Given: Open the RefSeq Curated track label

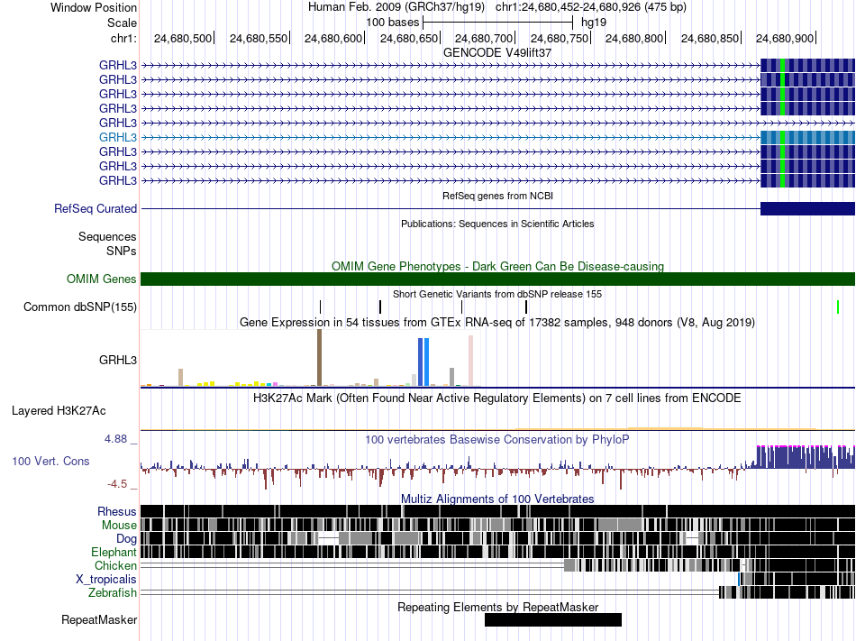Looking at the screenshot, I should tap(96, 208).
